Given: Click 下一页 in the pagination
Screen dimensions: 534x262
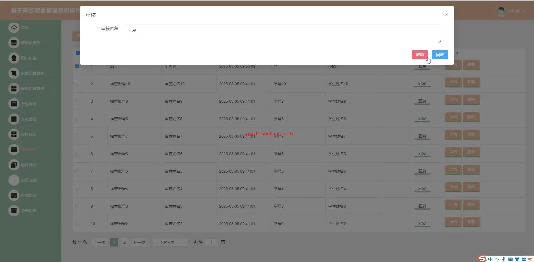Looking at the screenshot, I should [x=139, y=242].
